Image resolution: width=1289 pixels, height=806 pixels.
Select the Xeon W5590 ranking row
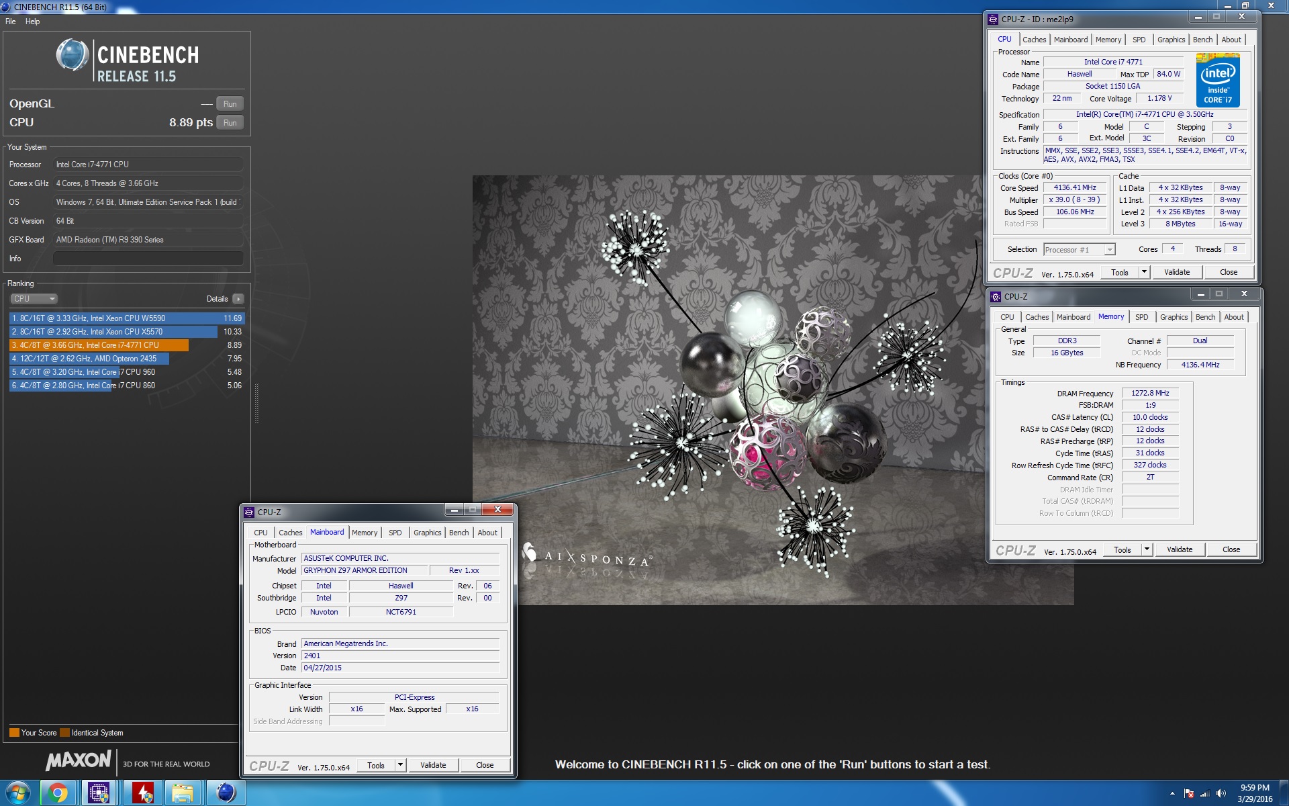pyautogui.click(x=127, y=318)
